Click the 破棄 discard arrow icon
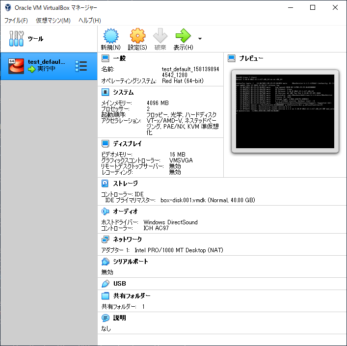 [160, 36]
